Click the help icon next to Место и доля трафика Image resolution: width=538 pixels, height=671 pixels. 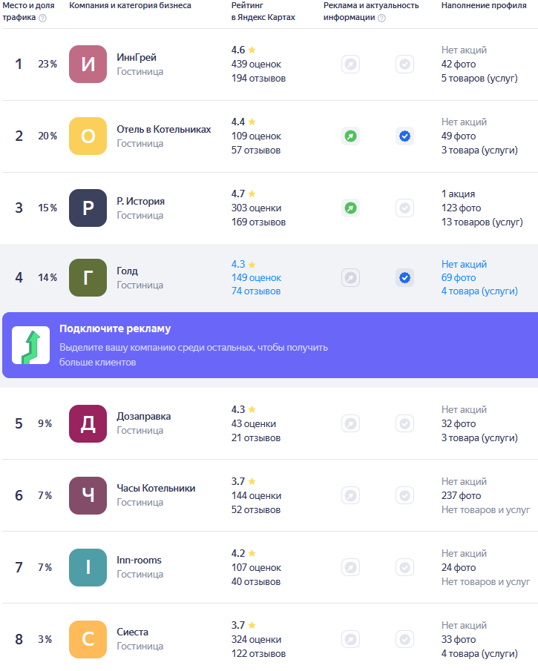(x=42, y=18)
